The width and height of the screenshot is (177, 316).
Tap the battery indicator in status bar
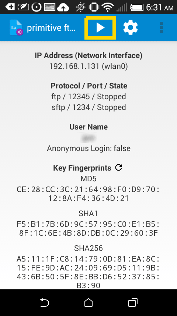tap(137, 8)
